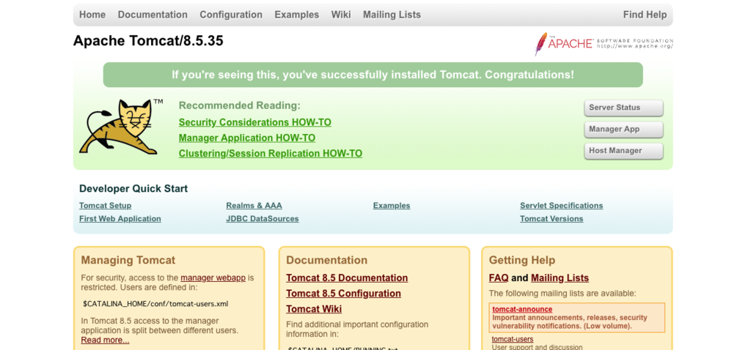Open the Documentation navigation item

pos(153,15)
